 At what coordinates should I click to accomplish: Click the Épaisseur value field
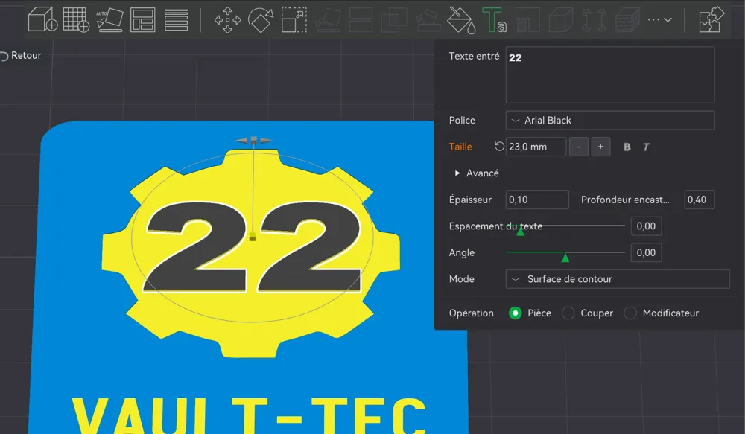pyautogui.click(x=537, y=200)
